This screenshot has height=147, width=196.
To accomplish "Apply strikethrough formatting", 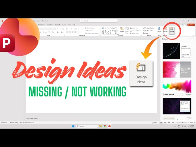I will point(46,32).
